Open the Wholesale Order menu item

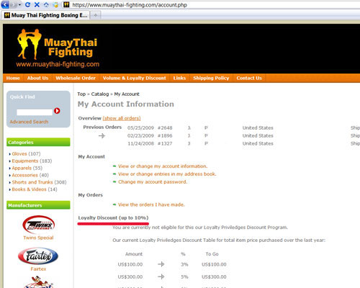click(x=76, y=78)
